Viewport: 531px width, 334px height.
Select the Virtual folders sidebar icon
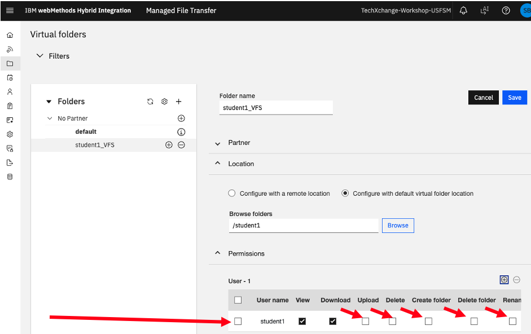[x=10, y=63]
